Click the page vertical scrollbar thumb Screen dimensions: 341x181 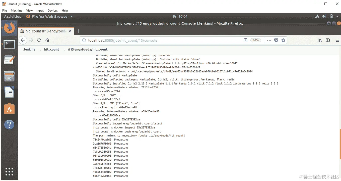(340, 144)
